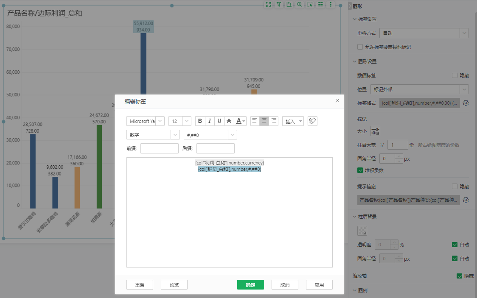Increase the 图形设置 圆角半径 value with the up arrow

pyautogui.click(x=399, y=156)
